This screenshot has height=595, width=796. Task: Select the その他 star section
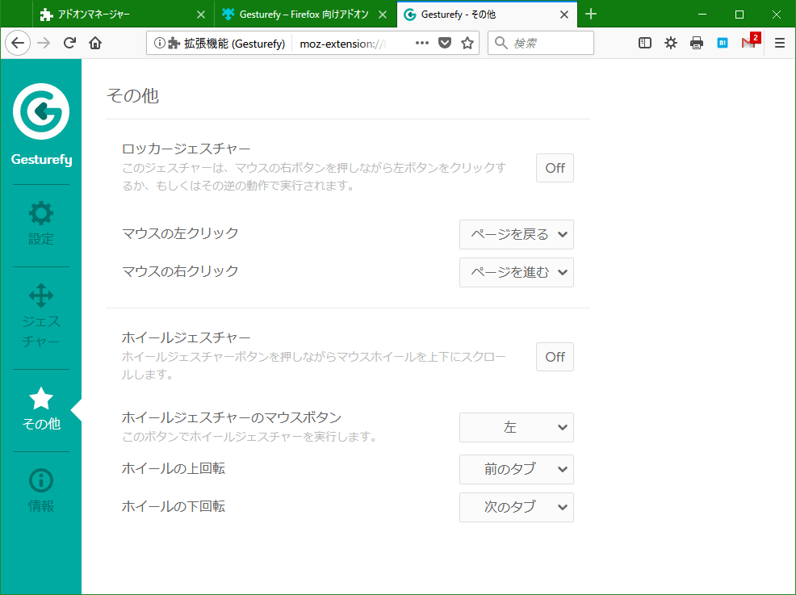tap(41, 409)
